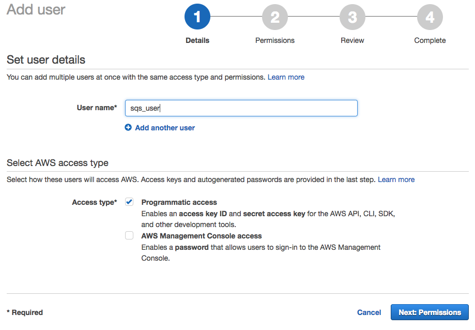475x330 pixels.
Task: Enable AWS Management Console access checkbox
Action: 129,235
